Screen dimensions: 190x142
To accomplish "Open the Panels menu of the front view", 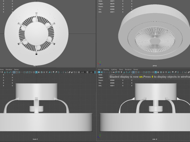I will (x=16, y=69).
